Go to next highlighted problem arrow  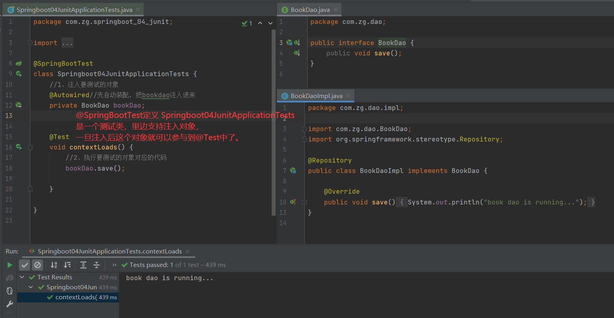(270, 23)
